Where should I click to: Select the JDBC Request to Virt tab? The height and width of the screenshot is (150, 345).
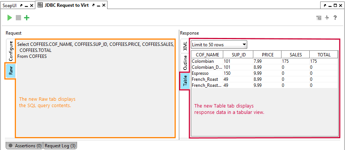point(67,5)
